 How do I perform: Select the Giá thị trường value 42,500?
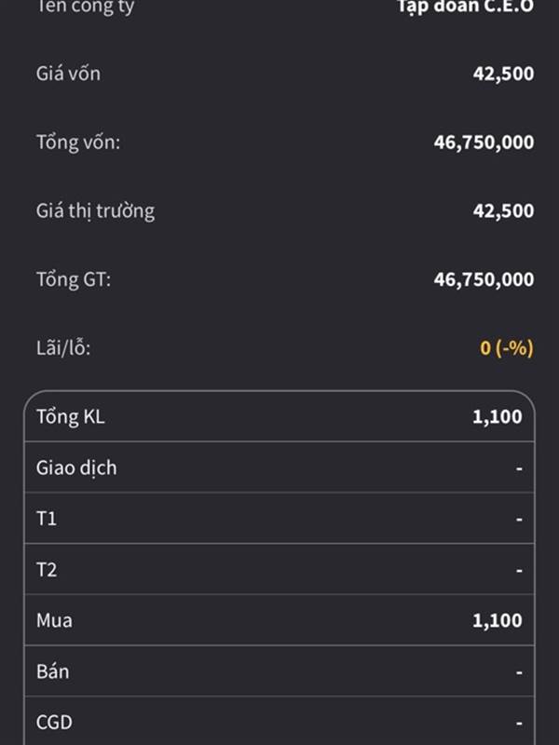503,211
